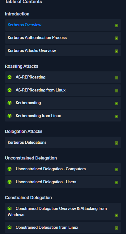Toggle the Kerberos Authentication Process checkbox
The width and height of the screenshot is (126, 234).
point(116,38)
